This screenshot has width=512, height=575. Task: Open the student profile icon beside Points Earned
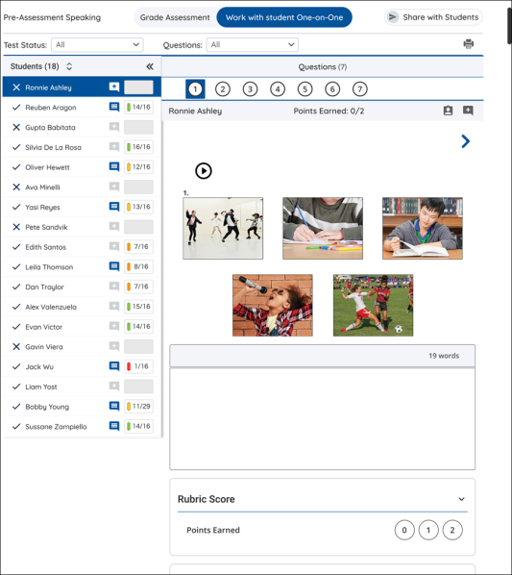pyautogui.click(x=448, y=111)
